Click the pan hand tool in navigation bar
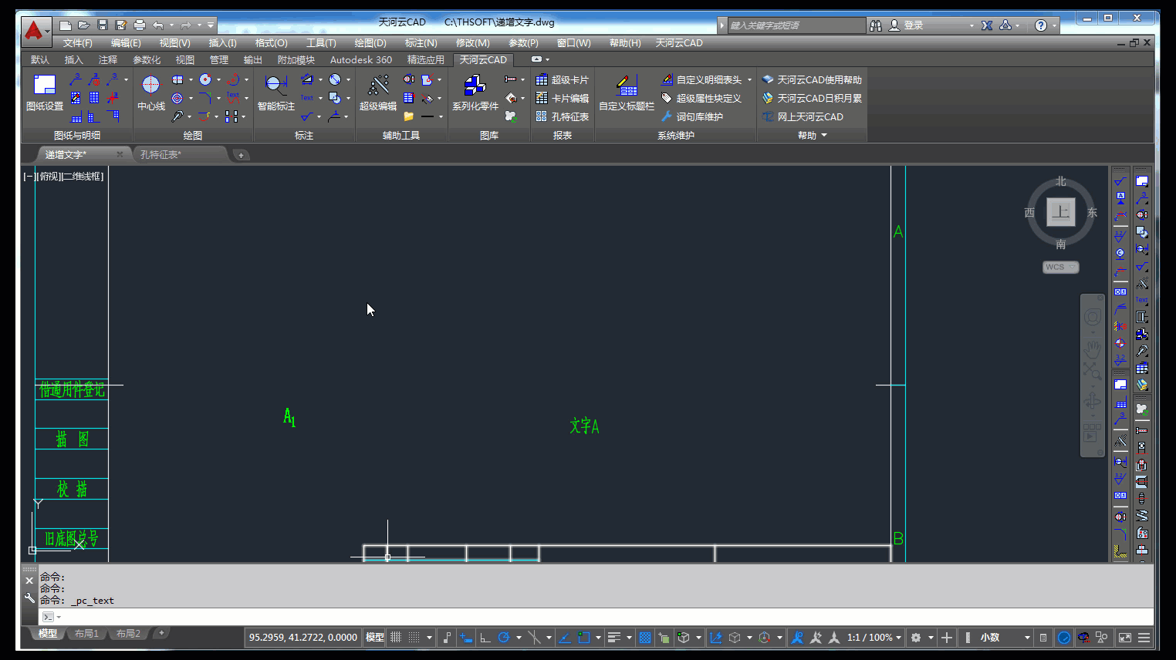This screenshot has width=1176, height=660. pyautogui.click(x=1092, y=349)
